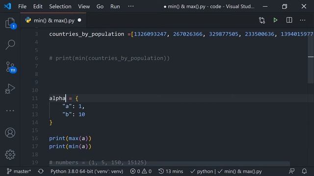Open editor More Actions ellipsis

[x=303, y=20]
